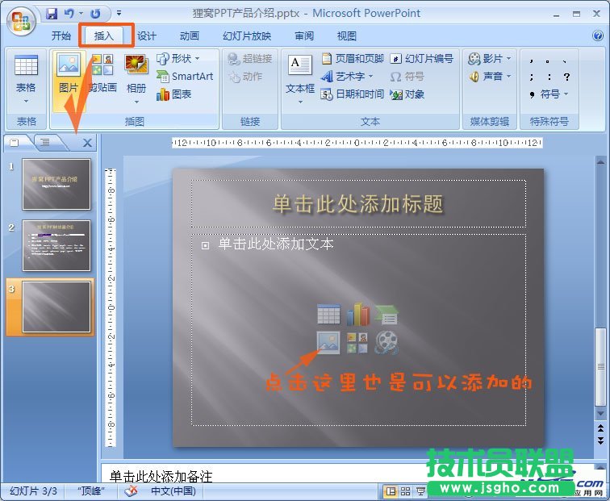
Task: Switch to the 幻灯片放映 tab
Action: click(x=247, y=36)
